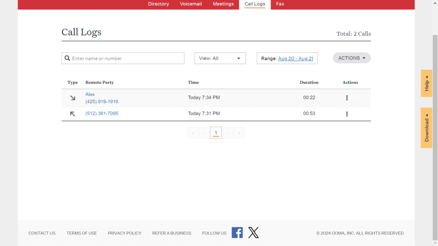Click the Alex contact name link
Image resolution: width=438 pixels, height=246 pixels.
coord(90,94)
